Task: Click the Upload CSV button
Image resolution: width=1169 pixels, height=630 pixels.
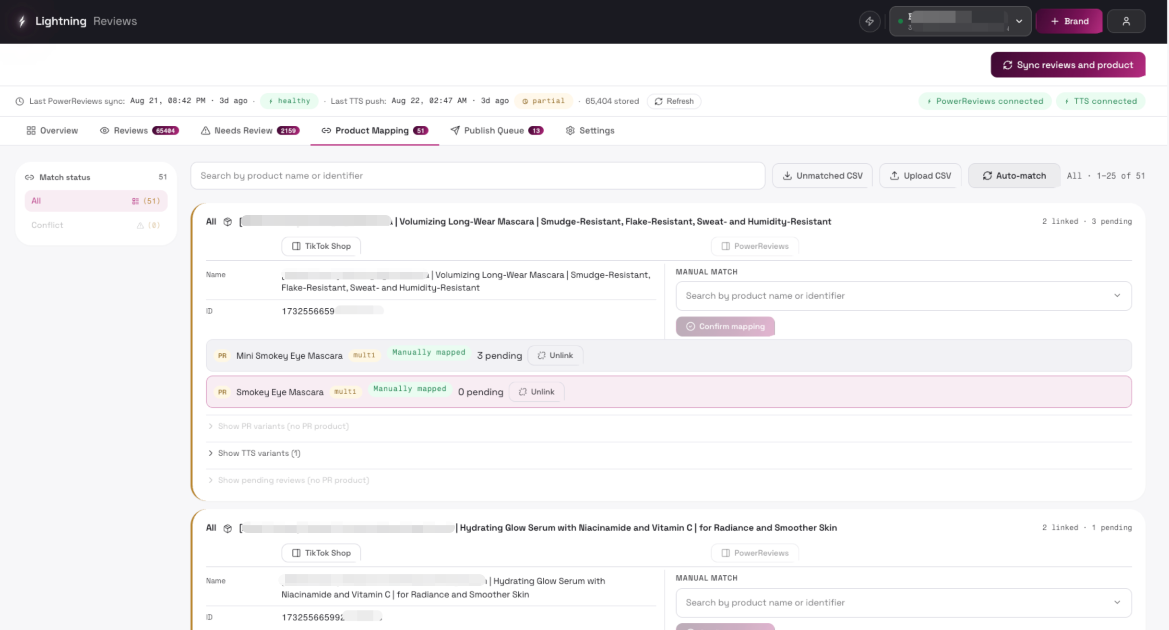Action: [x=920, y=176]
